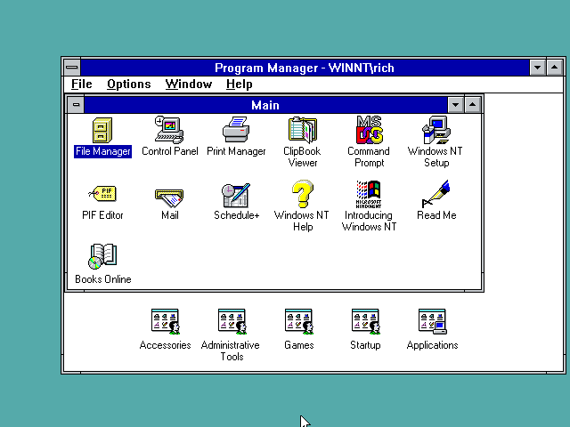570x427 pixels.
Task: Select the Startup program group icon
Action: [x=365, y=321]
